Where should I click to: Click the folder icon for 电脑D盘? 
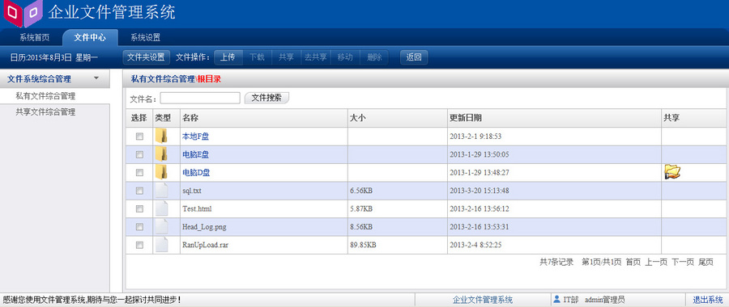click(x=162, y=173)
